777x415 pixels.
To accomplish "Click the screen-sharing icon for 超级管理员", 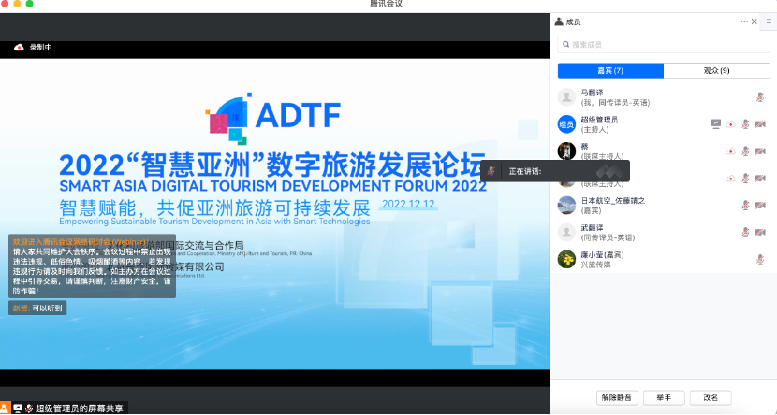I will point(715,124).
